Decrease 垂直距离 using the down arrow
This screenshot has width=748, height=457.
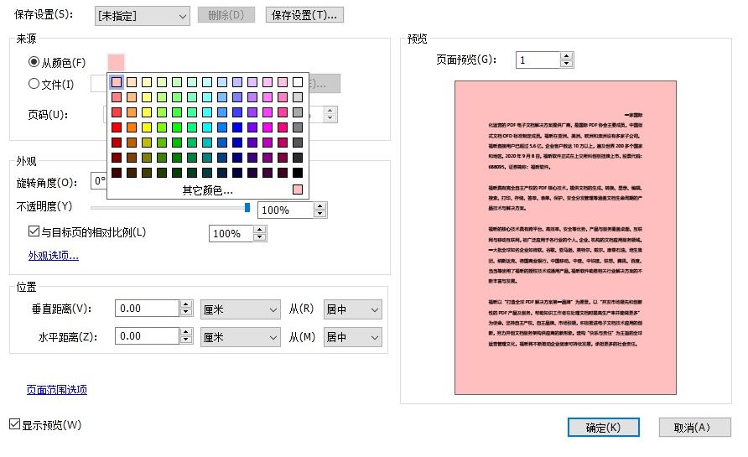coord(186,312)
